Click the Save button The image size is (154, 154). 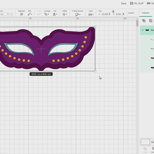(x=123, y=3)
